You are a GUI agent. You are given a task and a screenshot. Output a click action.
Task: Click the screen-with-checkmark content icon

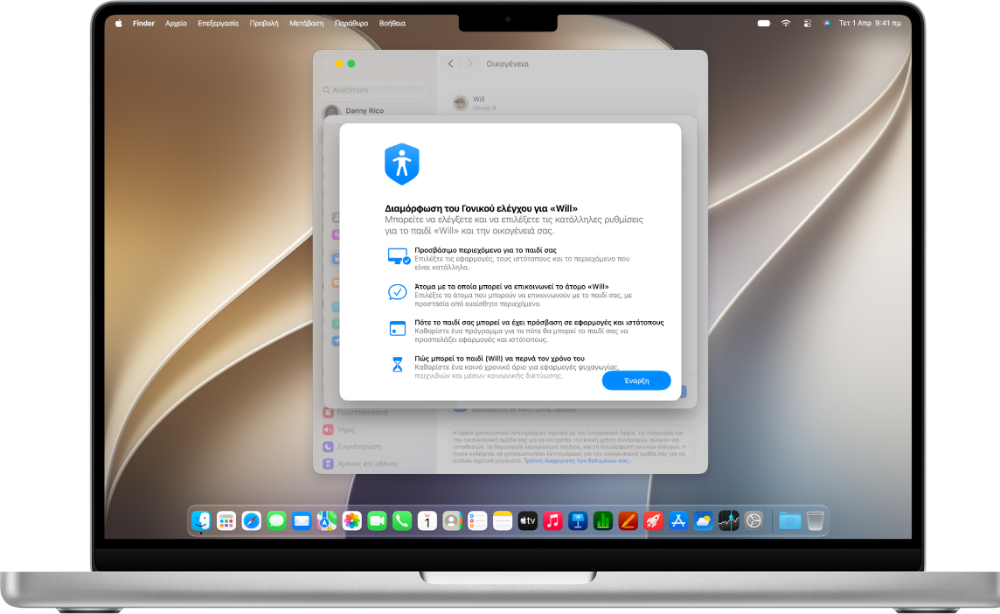[x=399, y=256]
